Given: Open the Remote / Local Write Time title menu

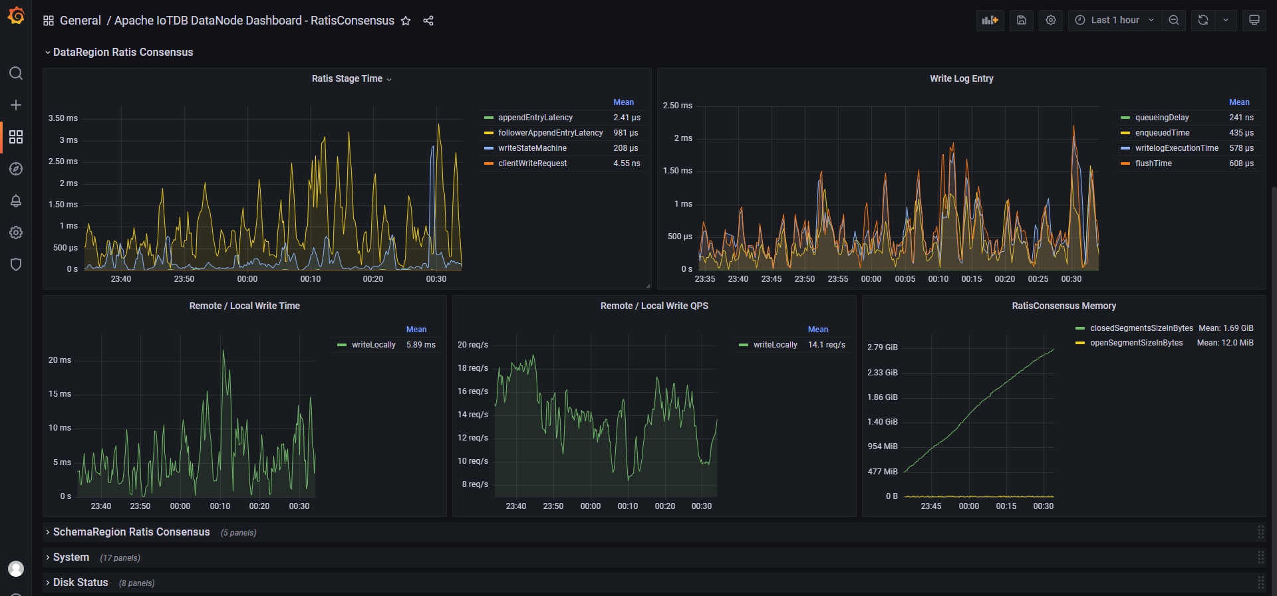Looking at the screenshot, I should [245, 306].
